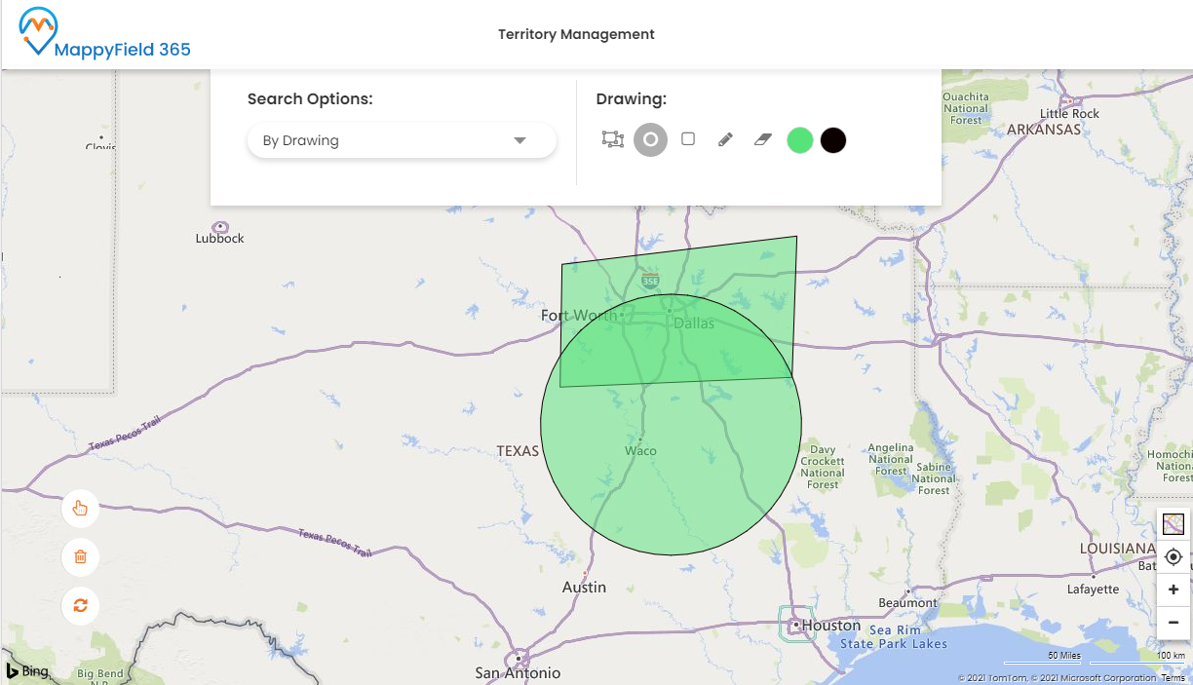Image resolution: width=1193 pixels, height=685 pixels.
Task: Click the Lubbock city label
Action: [x=219, y=238]
